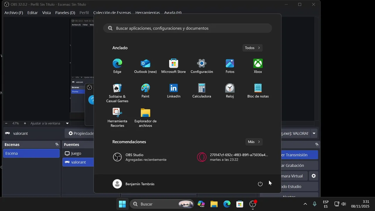Open LinkedIn pinned app
This screenshot has height=211, width=375.
(173, 91)
